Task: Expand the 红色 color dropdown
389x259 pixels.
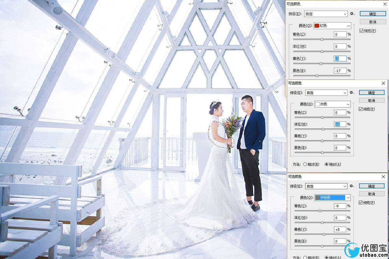Action: coord(332,26)
